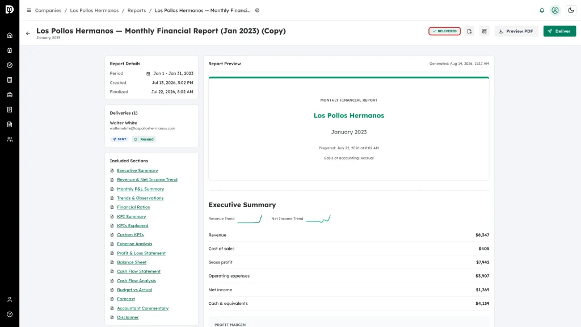Jump to Revenue & Net Income Trend section
This screenshot has height=327, width=581.
pos(147,179)
